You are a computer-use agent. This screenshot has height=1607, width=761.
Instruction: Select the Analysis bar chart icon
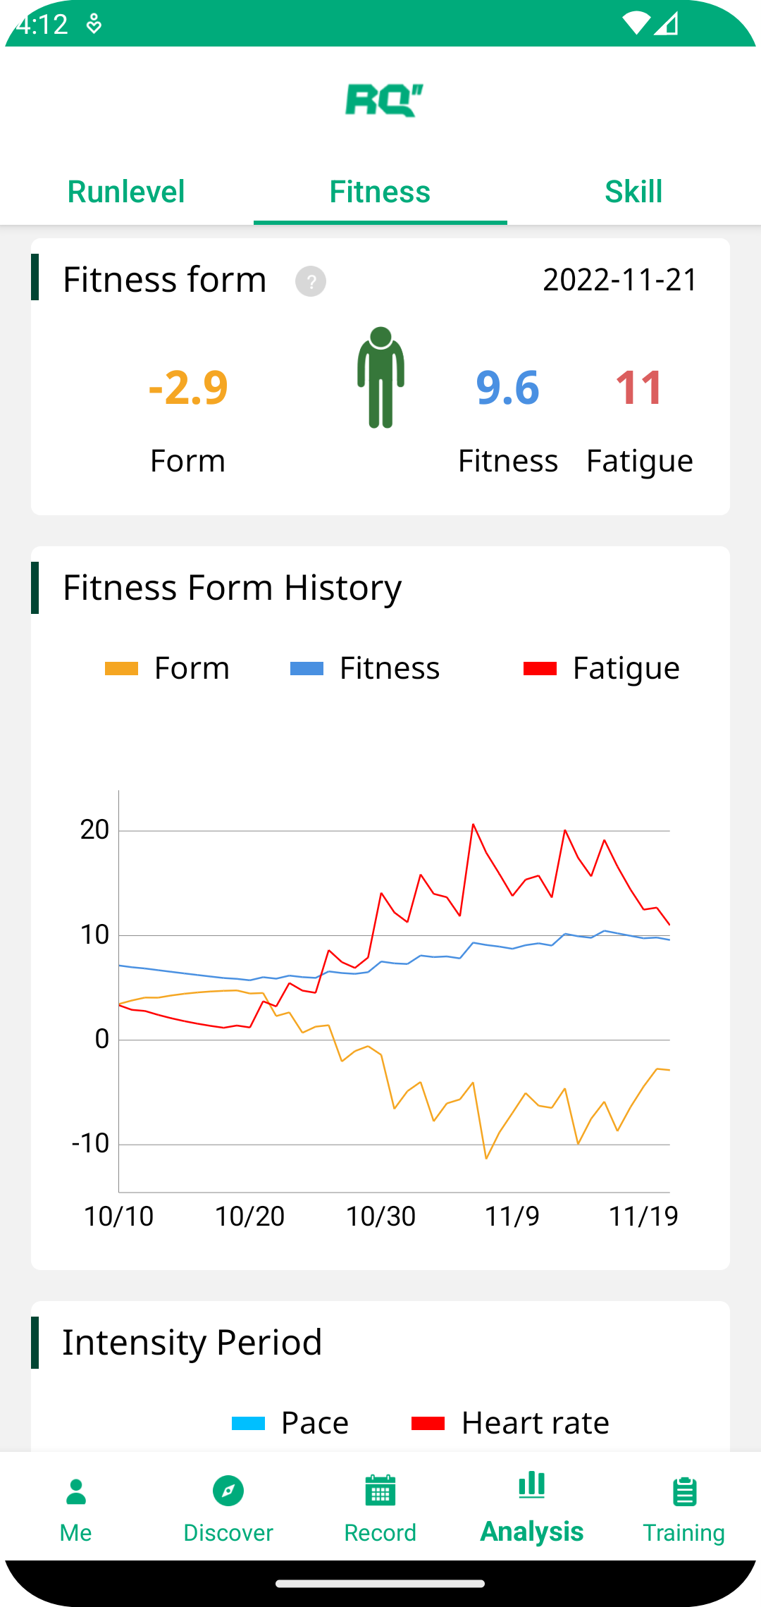coord(532,1484)
